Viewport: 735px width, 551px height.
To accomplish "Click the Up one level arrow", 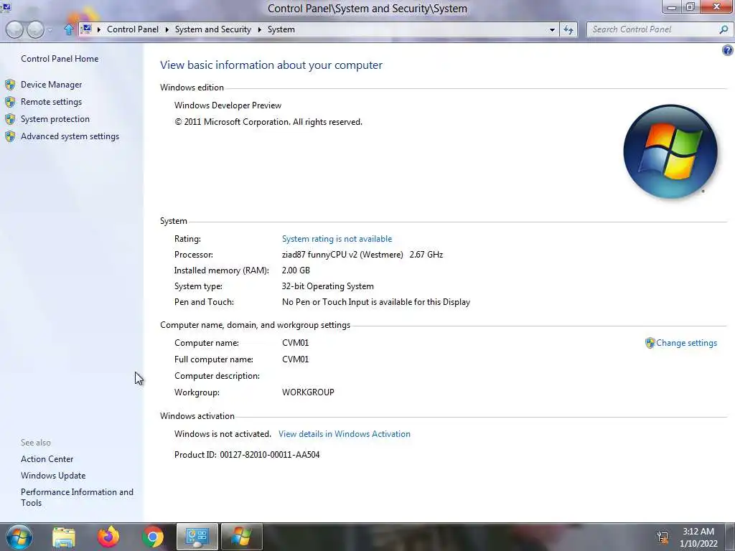I will coord(68,29).
